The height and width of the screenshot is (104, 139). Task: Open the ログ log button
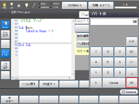click(x=5, y=65)
